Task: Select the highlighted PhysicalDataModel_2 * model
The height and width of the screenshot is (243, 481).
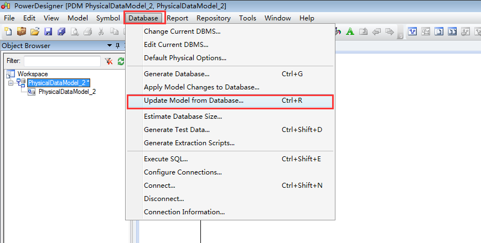Action: (59, 83)
